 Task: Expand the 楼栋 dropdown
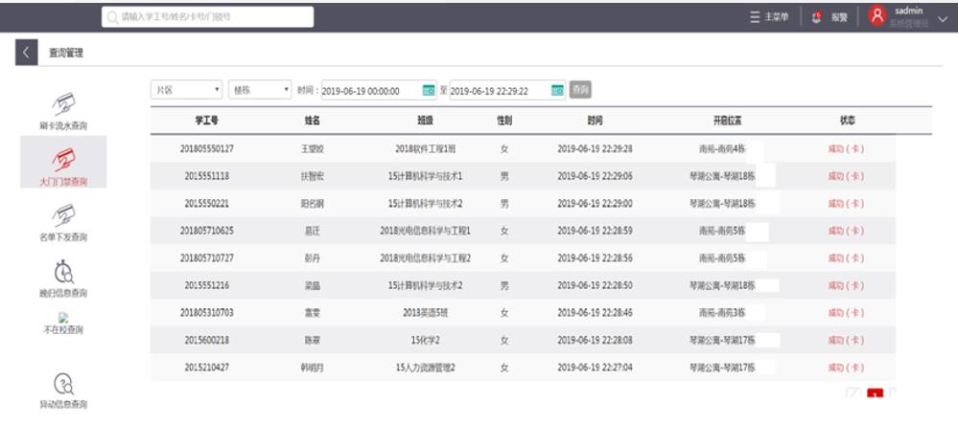[x=259, y=90]
